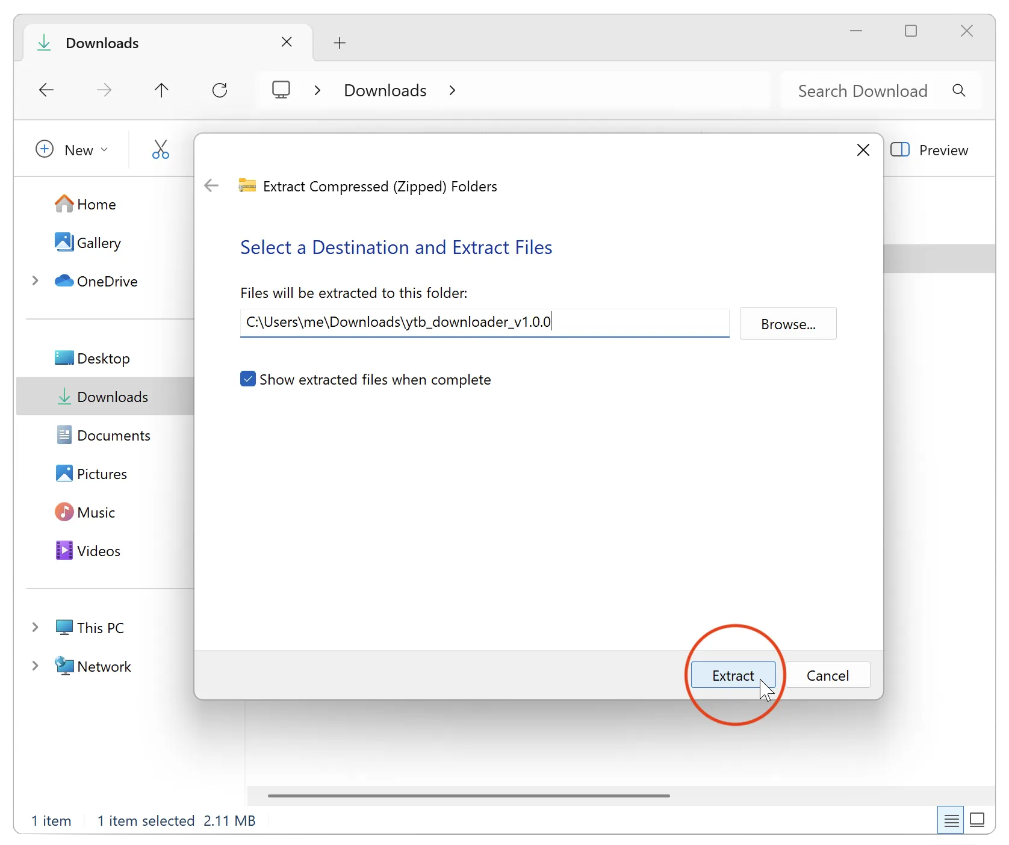Open Videos in the sidebar
1009x845 pixels.
[x=88, y=551]
